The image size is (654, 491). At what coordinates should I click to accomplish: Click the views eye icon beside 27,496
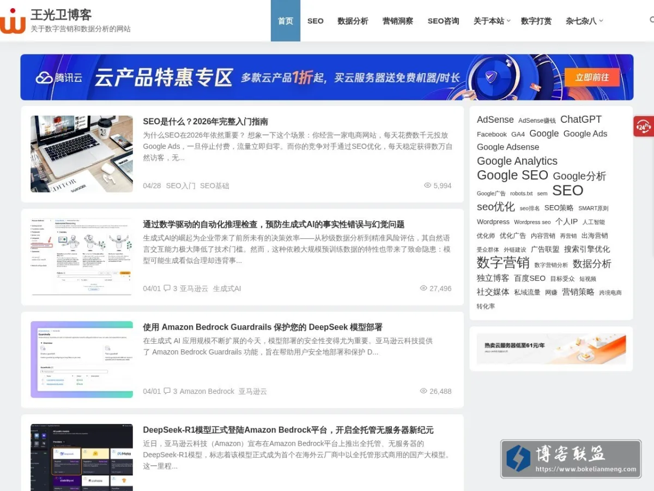pyautogui.click(x=423, y=288)
